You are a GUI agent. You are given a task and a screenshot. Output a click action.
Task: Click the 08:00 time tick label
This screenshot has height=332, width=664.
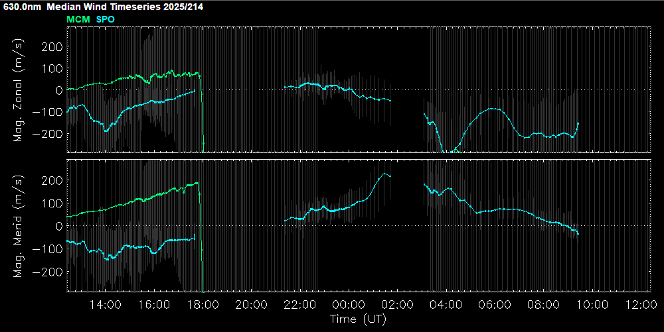coord(543,305)
